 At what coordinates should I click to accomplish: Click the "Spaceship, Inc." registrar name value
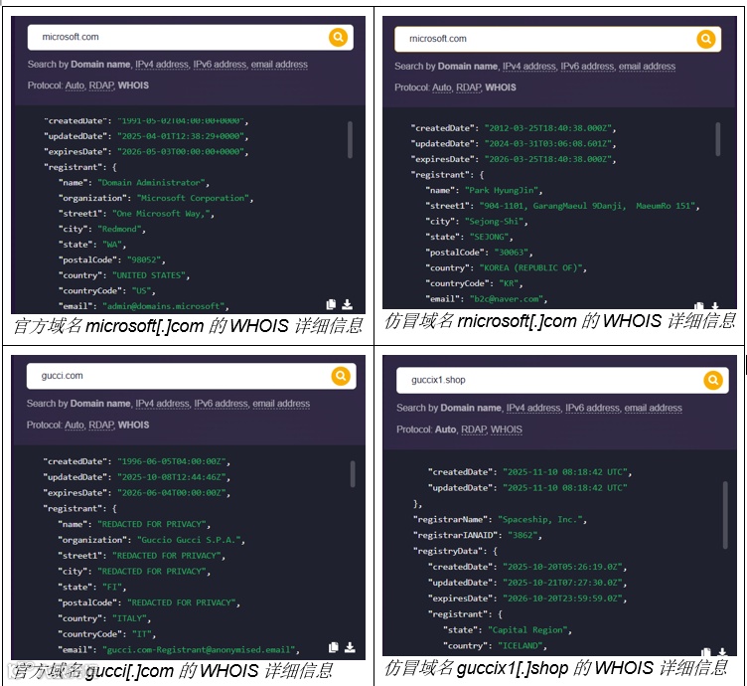click(x=540, y=519)
